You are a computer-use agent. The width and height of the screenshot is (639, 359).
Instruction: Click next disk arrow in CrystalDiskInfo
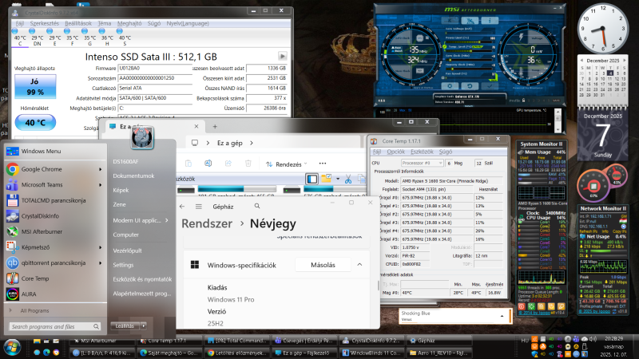283,56
